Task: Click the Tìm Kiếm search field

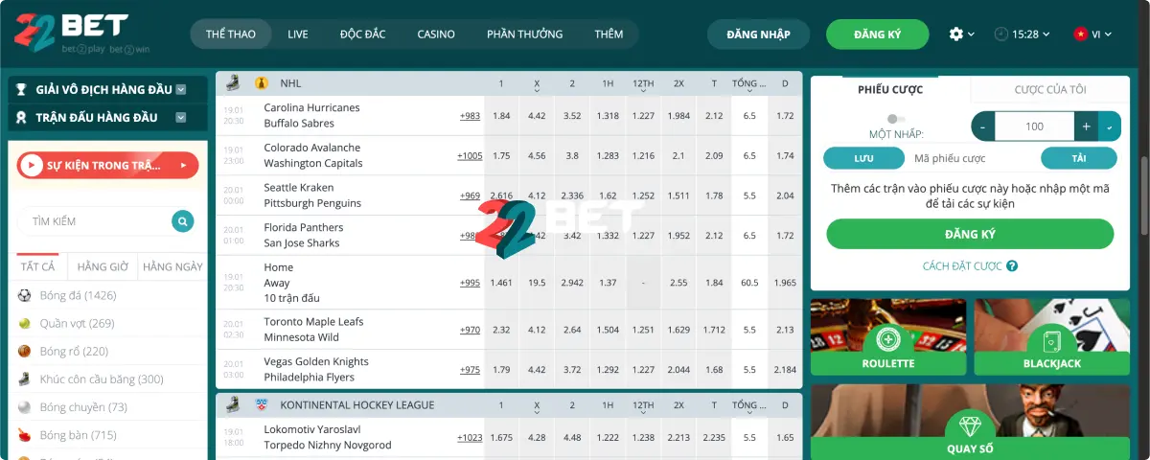Action: [94, 221]
